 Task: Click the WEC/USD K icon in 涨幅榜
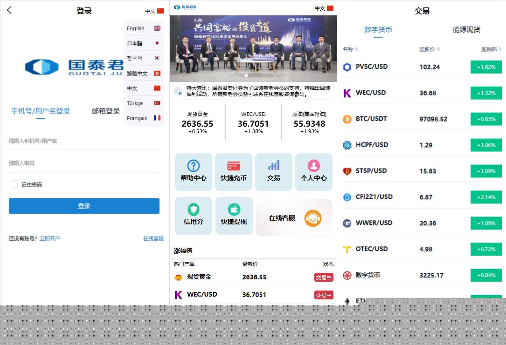pos(179,295)
